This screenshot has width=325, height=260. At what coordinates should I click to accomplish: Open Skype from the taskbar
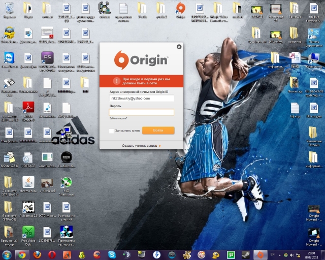(x=112, y=255)
